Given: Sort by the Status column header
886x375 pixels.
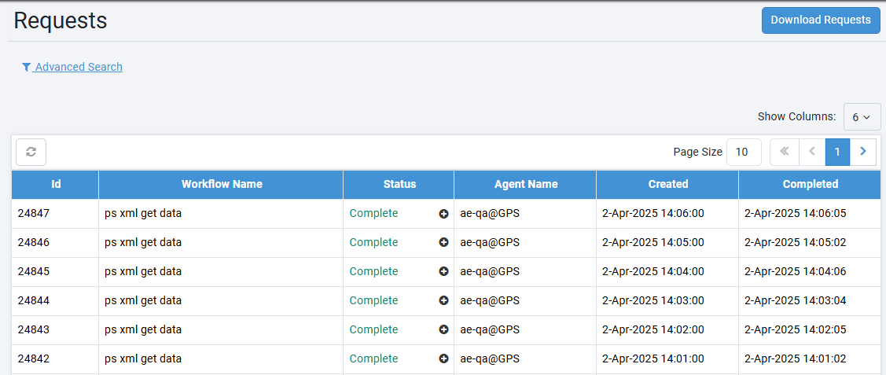Looking at the screenshot, I should 399,184.
